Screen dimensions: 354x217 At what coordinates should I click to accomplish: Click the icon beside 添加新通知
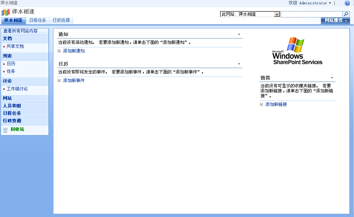[59, 51]
